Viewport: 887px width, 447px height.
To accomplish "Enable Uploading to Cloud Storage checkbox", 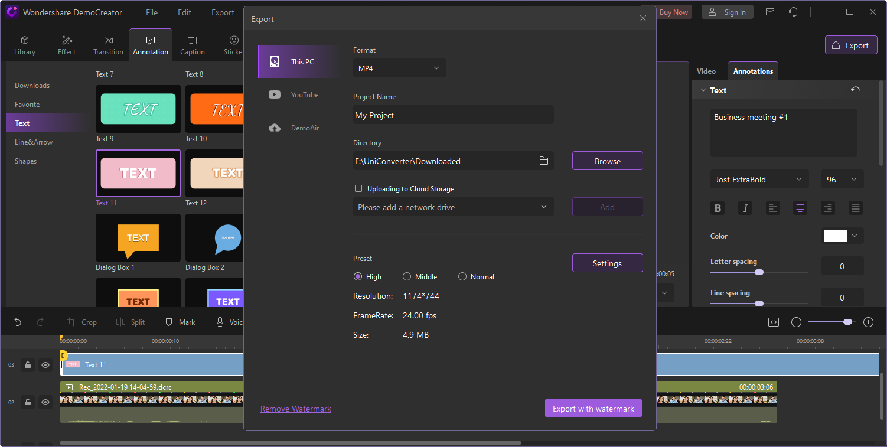I will pos(358,189).
